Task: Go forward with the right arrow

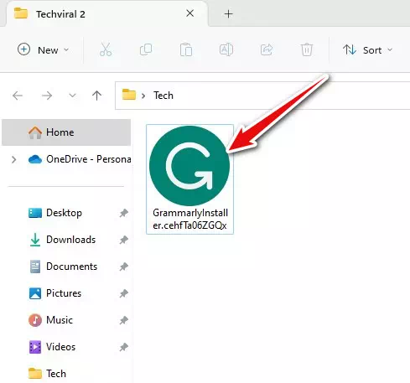Action: [47, 96]
